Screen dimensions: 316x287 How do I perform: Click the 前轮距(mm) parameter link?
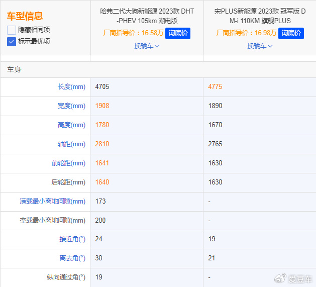coord(68,163)
